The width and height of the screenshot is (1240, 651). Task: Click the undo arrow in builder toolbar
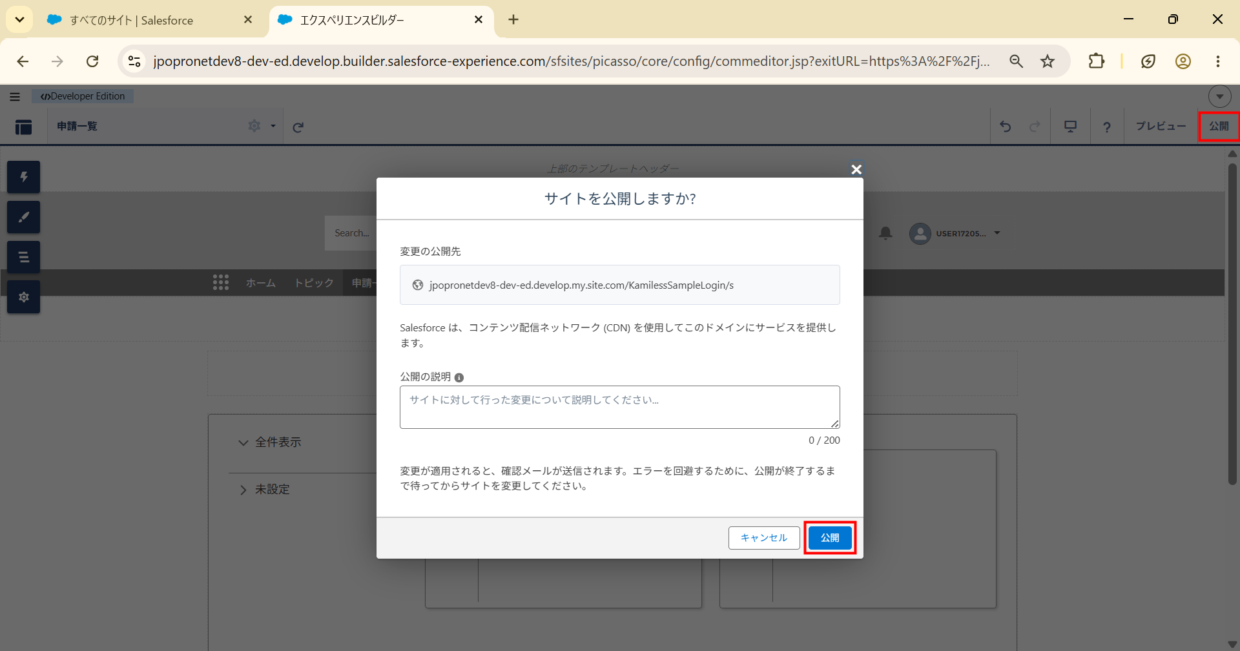click(1006, 127)
